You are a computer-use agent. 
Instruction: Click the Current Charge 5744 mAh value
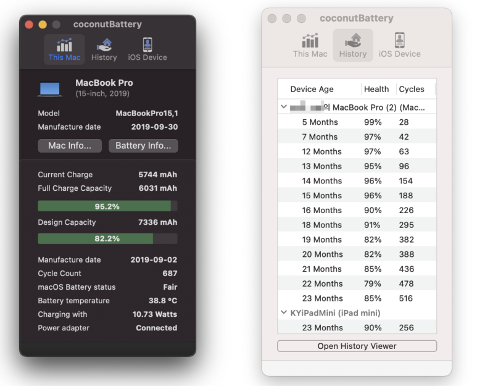click(x=157, y=174)
